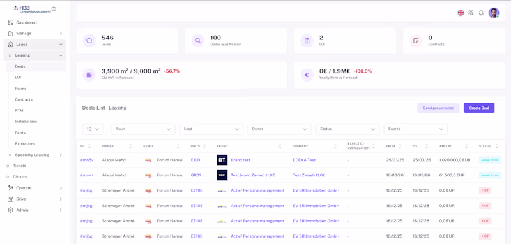Expand Specialty Leasing chevron
This screenshot has width=511, height=244.
coord(61,155)
